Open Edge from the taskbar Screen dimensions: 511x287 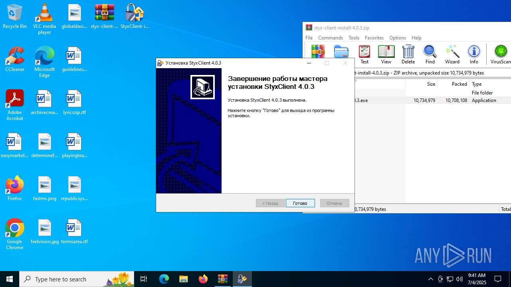tap(164, 279)
